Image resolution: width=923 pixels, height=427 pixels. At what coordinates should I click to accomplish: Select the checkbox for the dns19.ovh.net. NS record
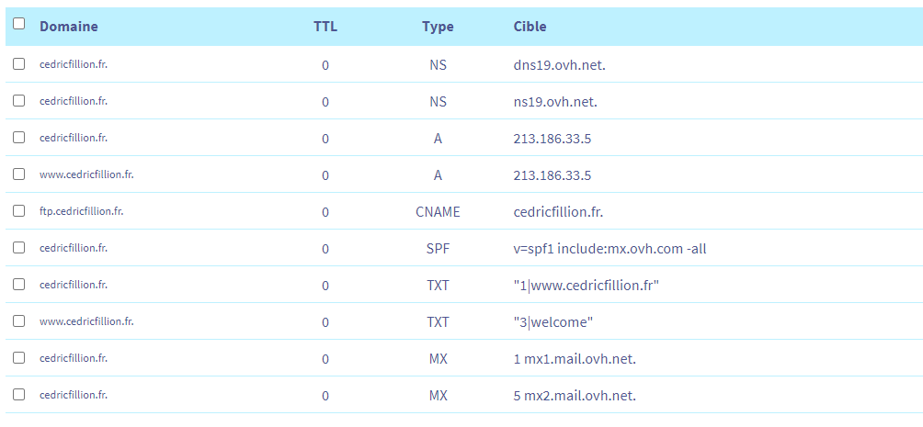pyautogui.click(x=19, y=64)
